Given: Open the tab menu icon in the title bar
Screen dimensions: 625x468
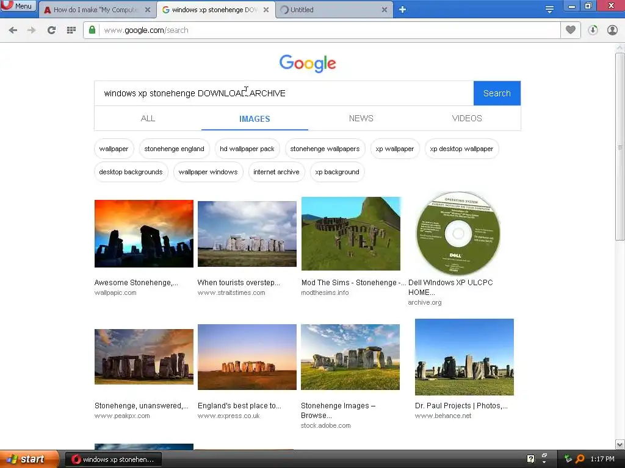Looking at the screenshot, I should point(549,10).
